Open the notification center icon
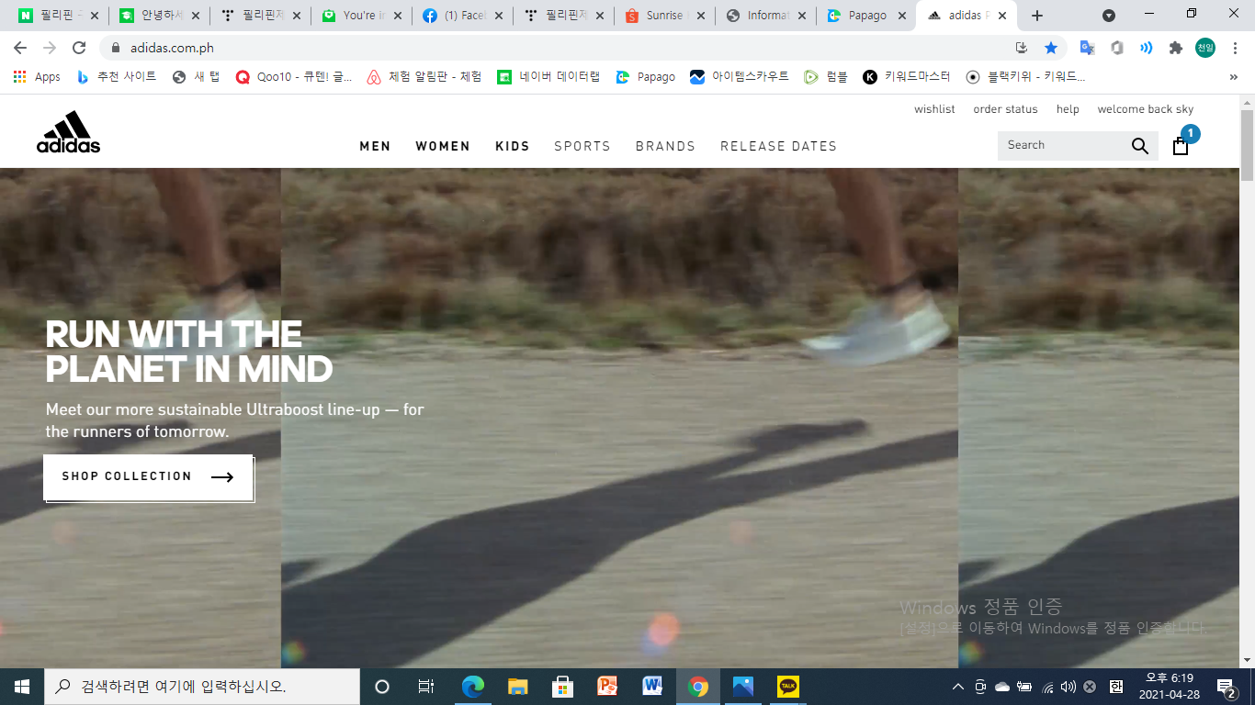1255x705 pixels. 1226,687
